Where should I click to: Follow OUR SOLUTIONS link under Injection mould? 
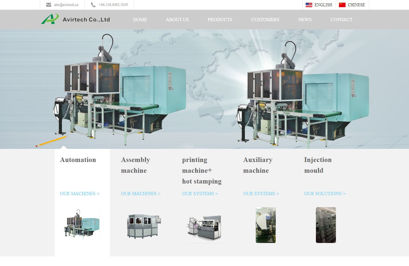[325, 194]
